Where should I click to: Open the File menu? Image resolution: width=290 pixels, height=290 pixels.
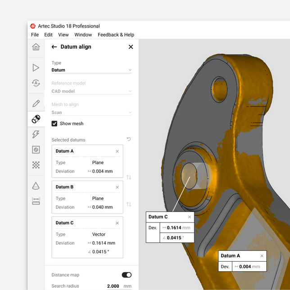(35, 35)
